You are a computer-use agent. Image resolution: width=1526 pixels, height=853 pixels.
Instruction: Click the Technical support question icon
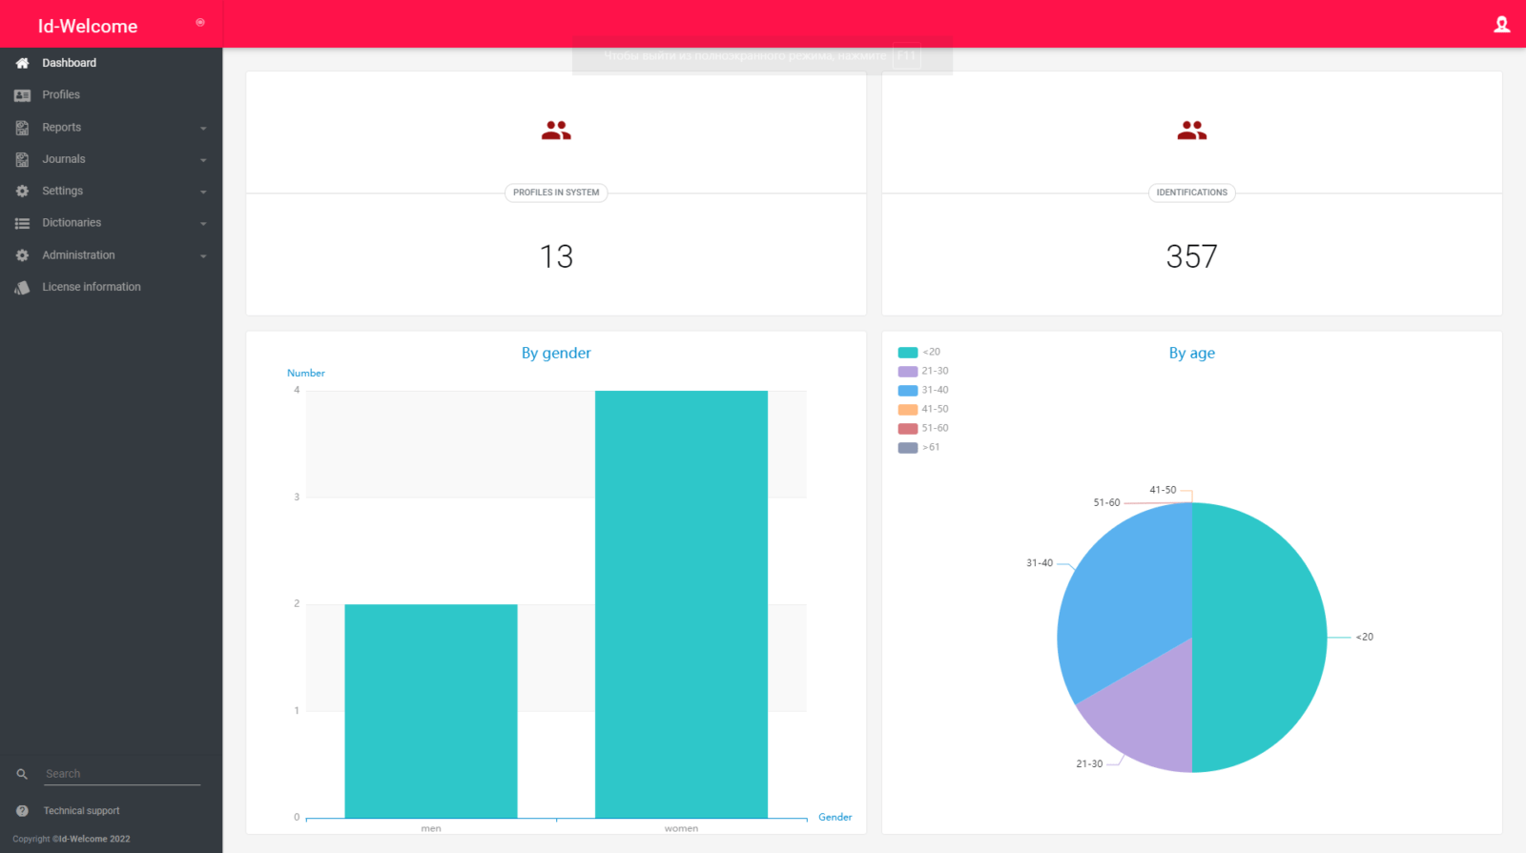point(22,811)
